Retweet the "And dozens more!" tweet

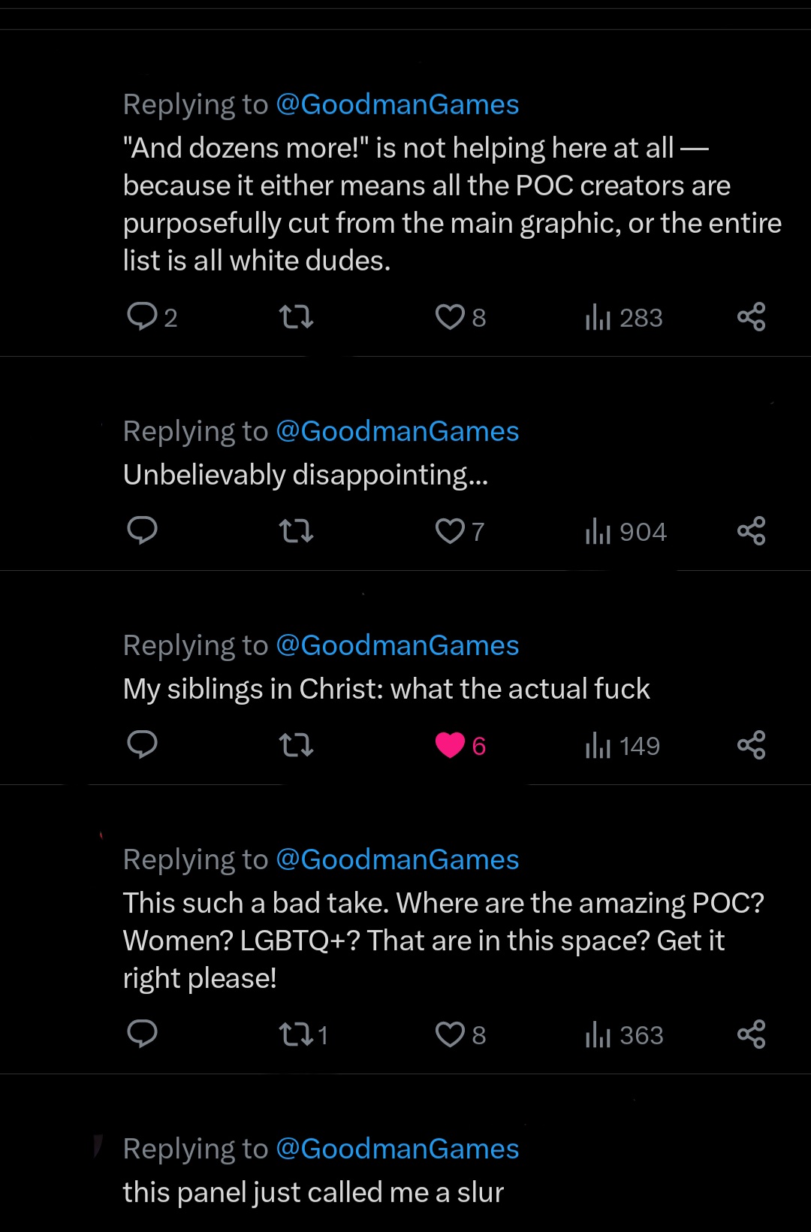(x=296, y=317)
